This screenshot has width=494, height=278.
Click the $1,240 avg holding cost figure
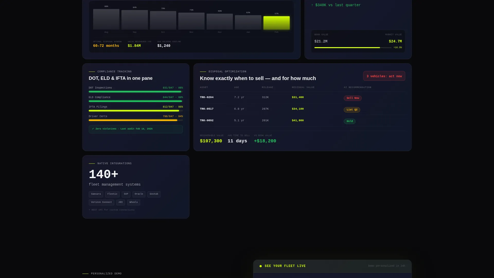click(164, 46)
